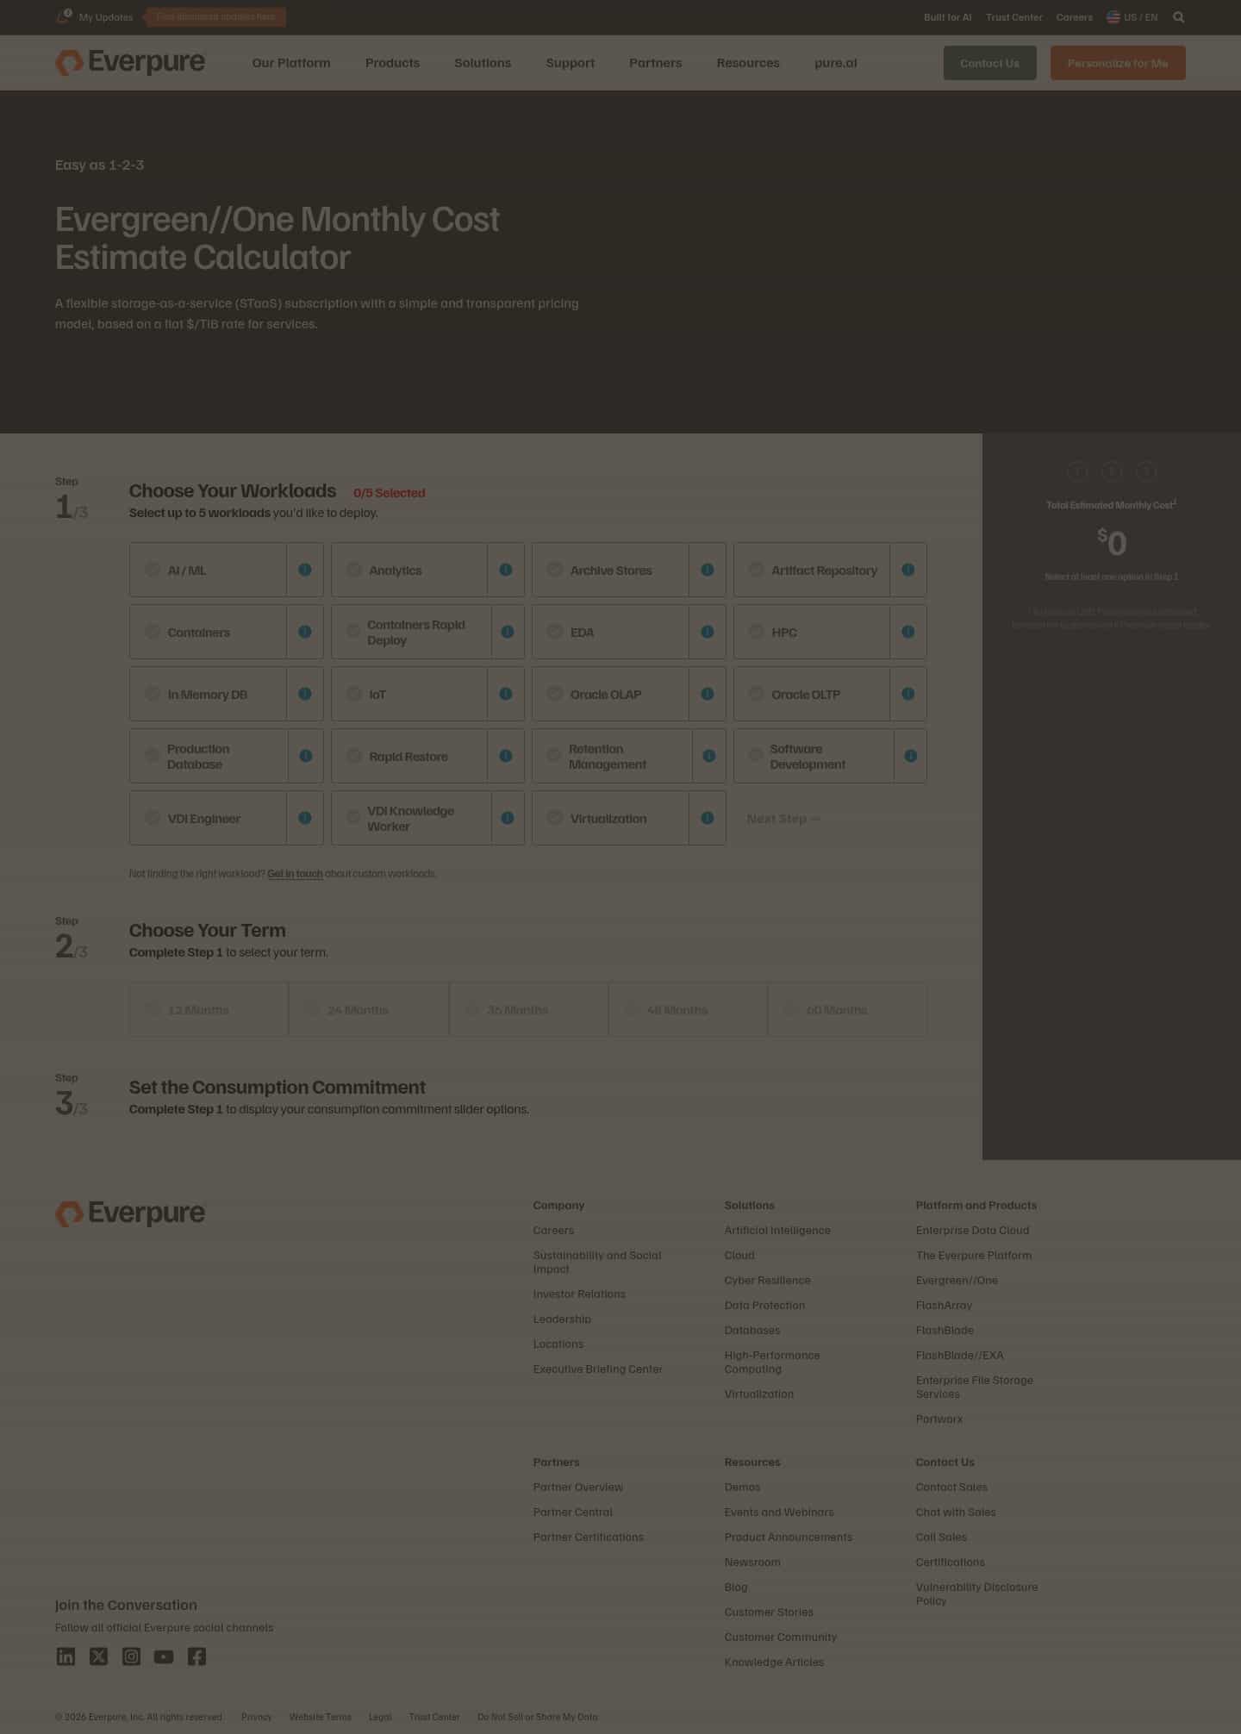Image resolution: width=1241 pixels, height=1734 pixels.
Task: Select the Virtualization workload
Action: (x=610, y=818)
